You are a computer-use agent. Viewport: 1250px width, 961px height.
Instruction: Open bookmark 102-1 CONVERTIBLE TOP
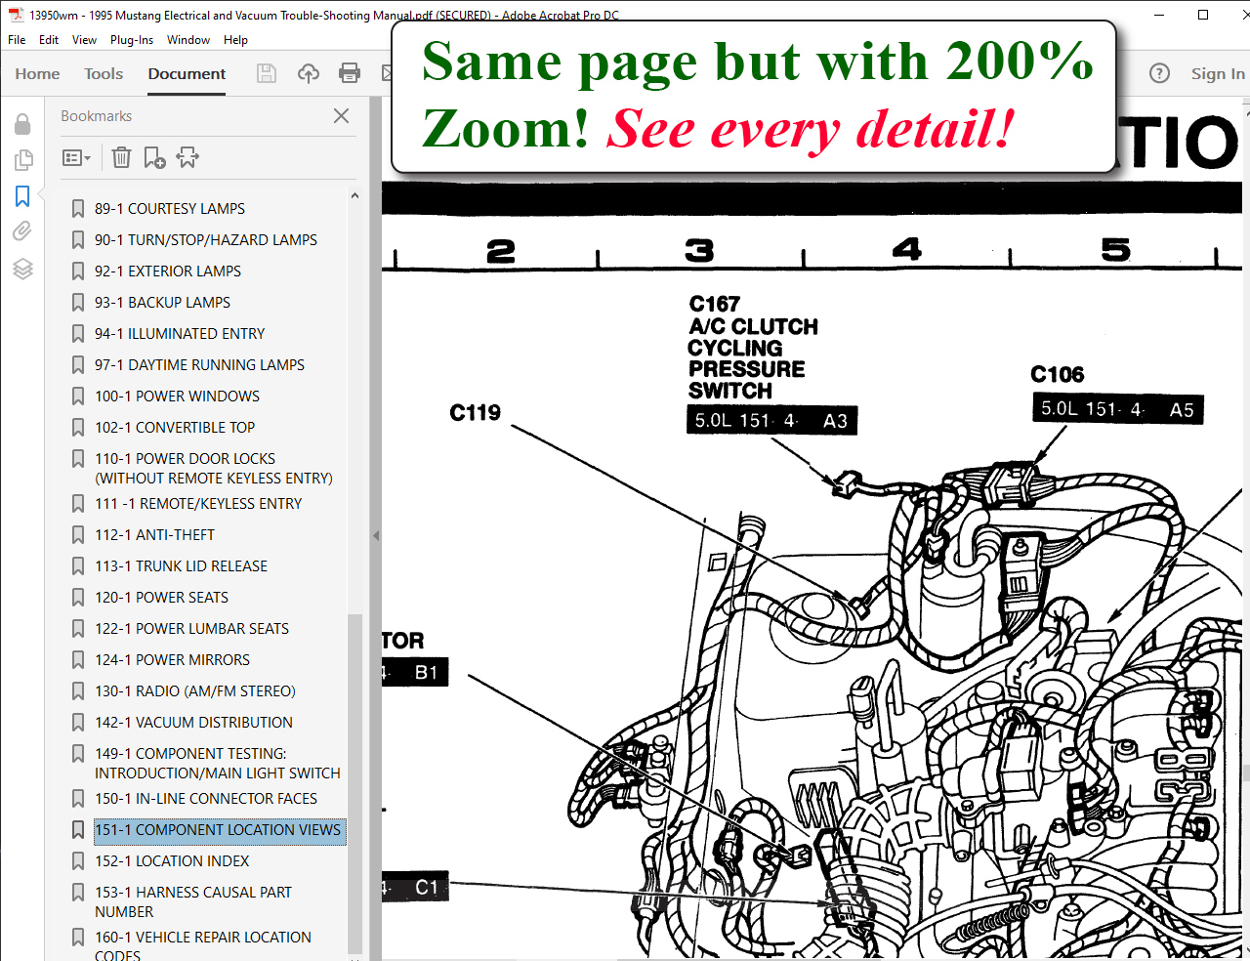tap(175, 428)
